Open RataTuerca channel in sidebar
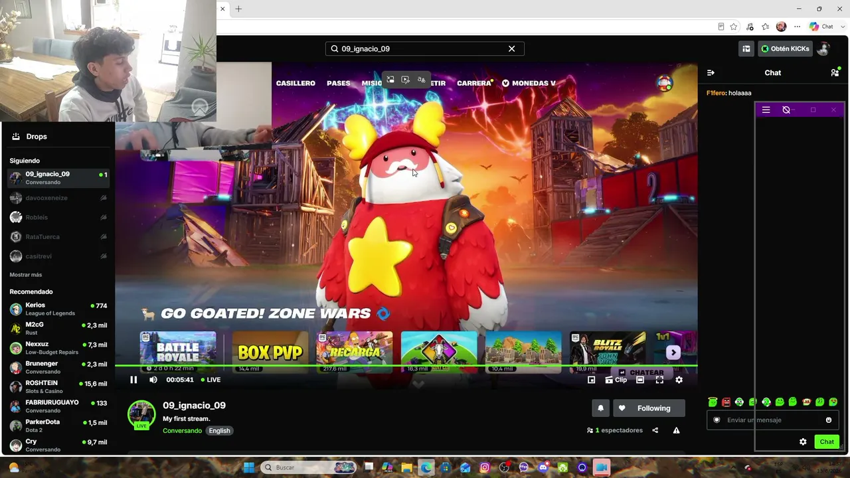The image size is (850, 478). coord(58,236)
